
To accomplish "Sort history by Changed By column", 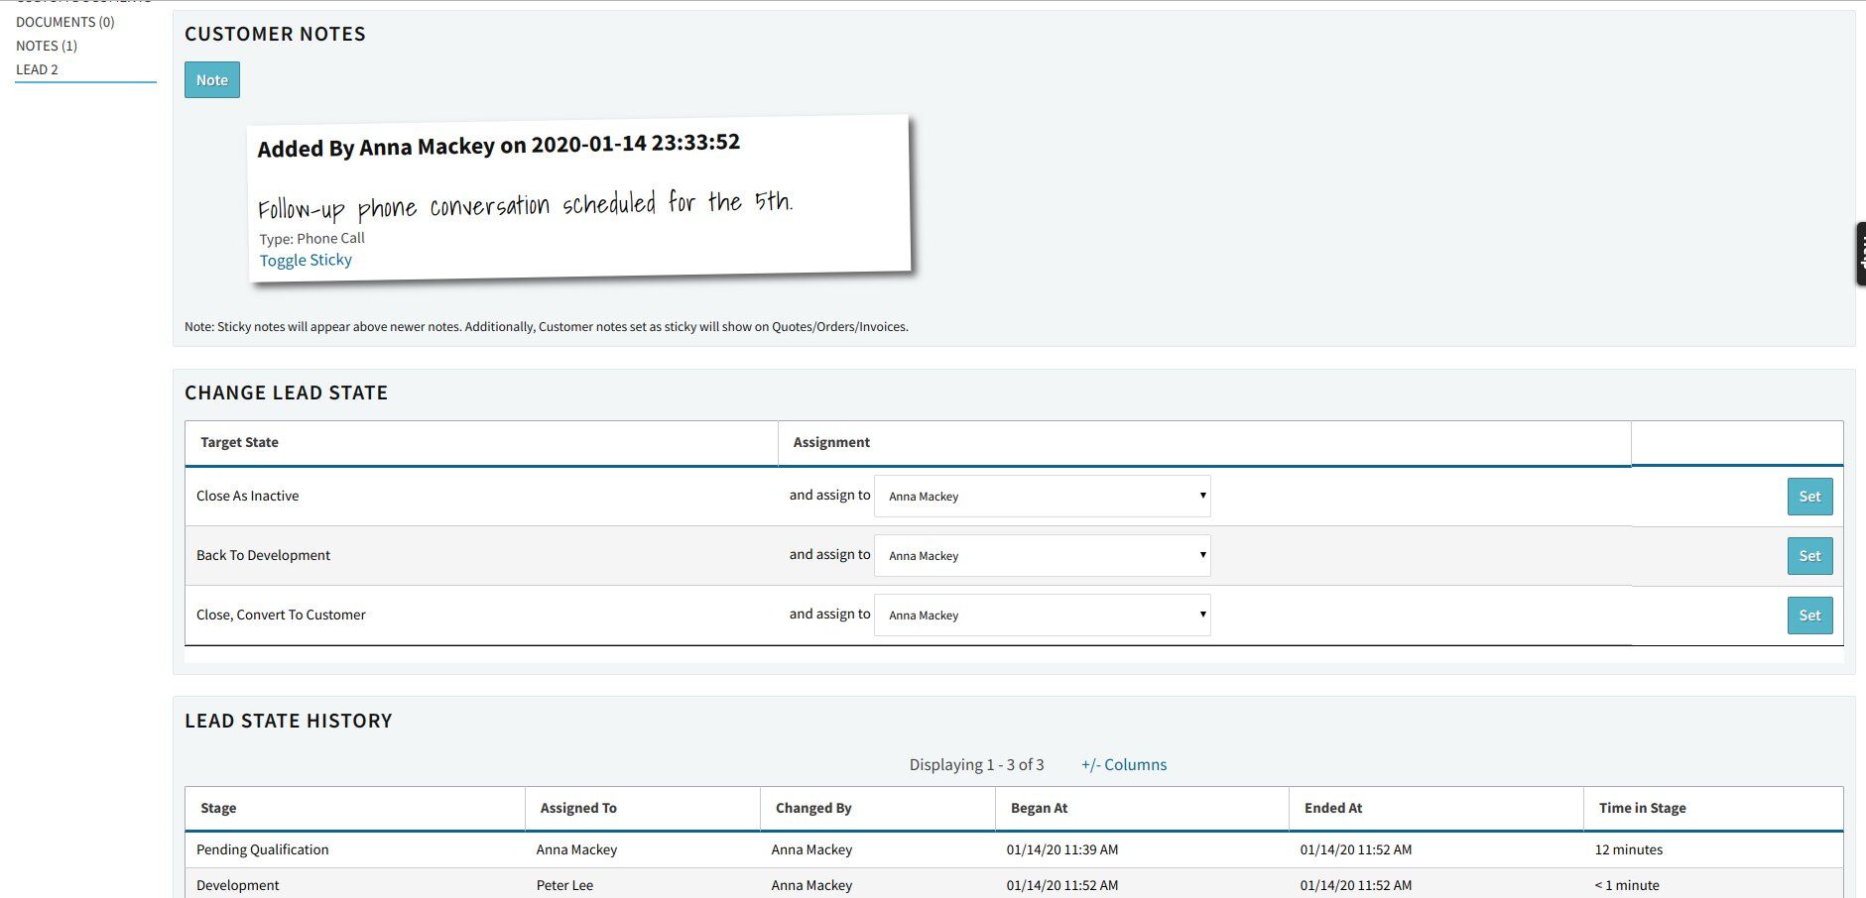I will click(813, 808).
